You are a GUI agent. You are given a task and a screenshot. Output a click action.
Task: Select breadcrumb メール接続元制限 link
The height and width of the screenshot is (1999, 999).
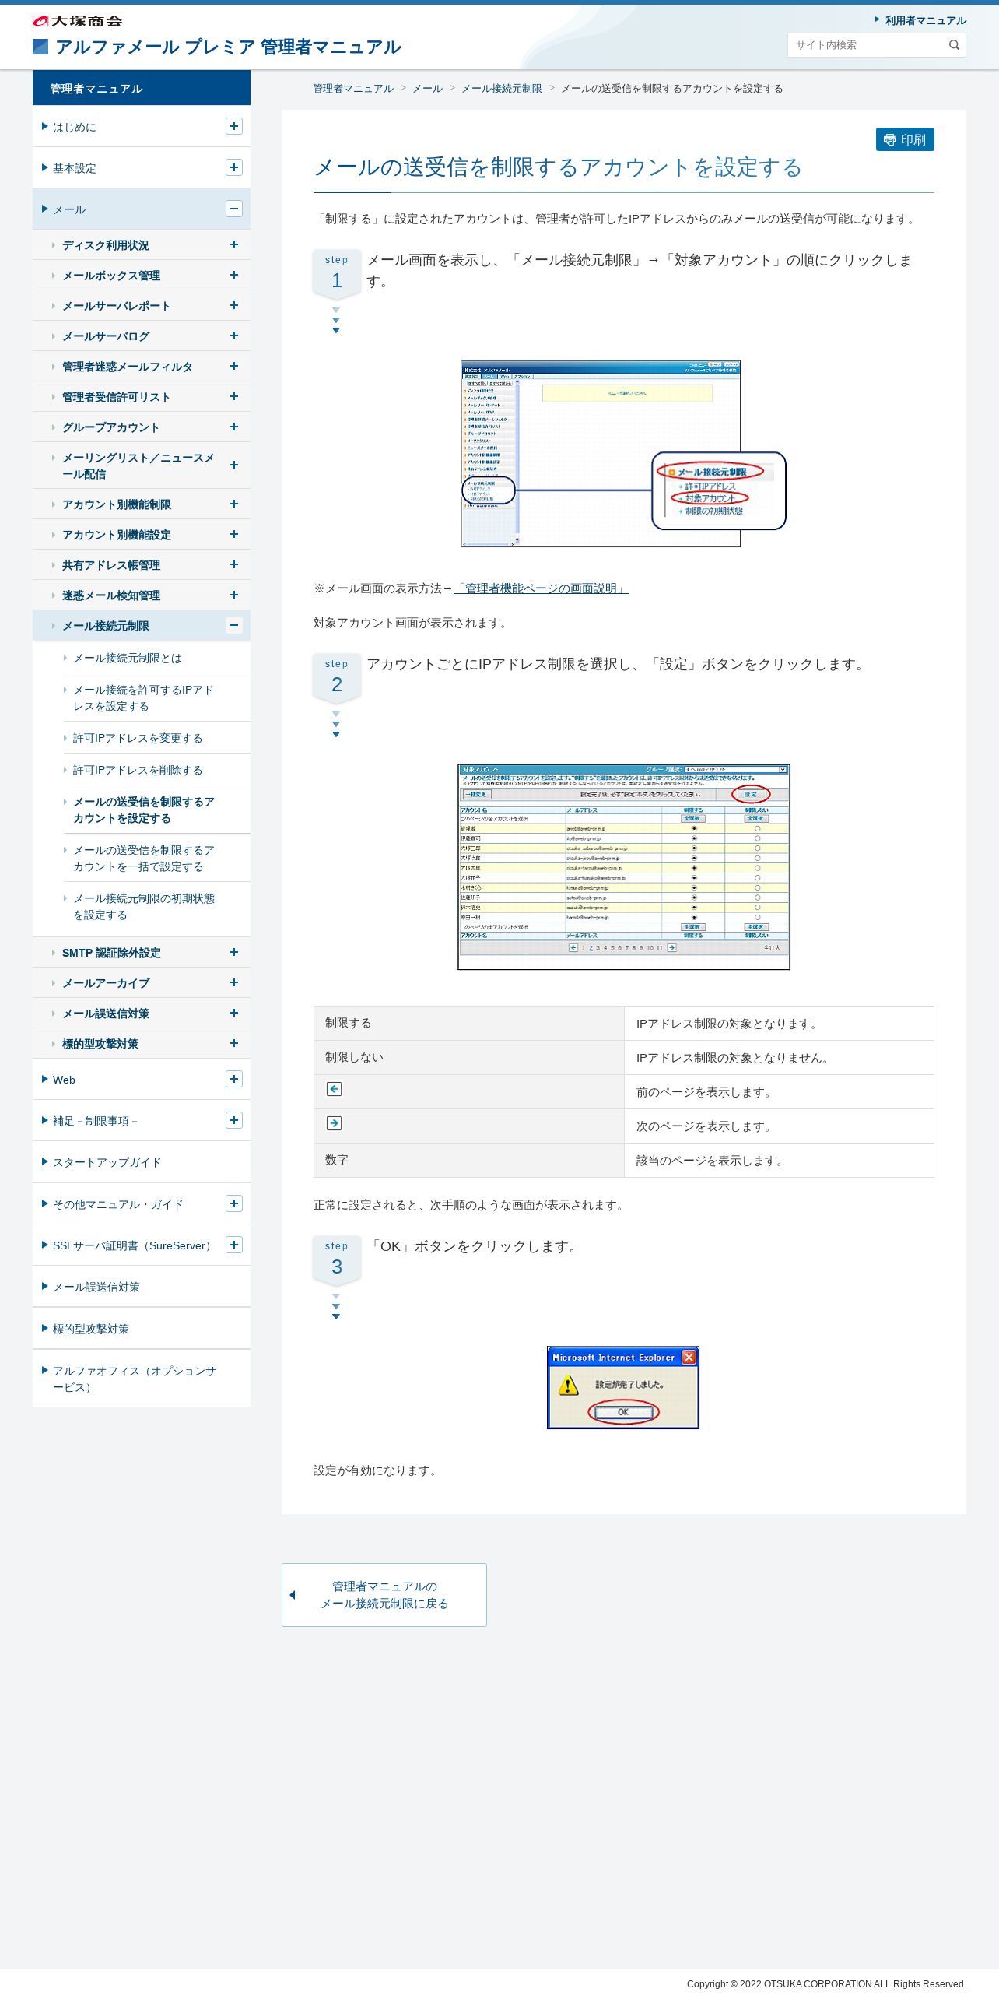coord(502,89)
